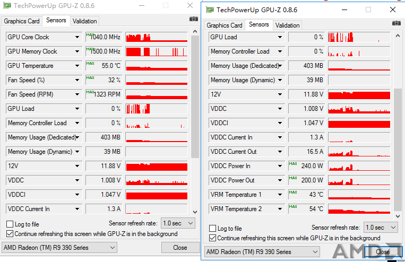Open sensor refresh rate combo in right window
Viewport: 405px width, 262px height.
(381, 228)
